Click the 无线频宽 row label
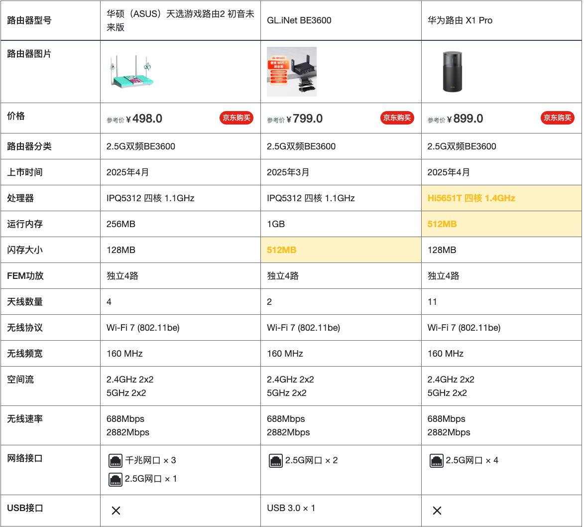584x527 pixels. click(25, 353)
